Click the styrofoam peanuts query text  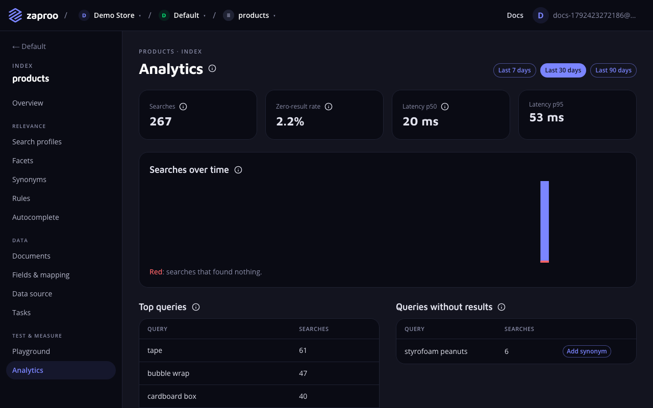436,351
